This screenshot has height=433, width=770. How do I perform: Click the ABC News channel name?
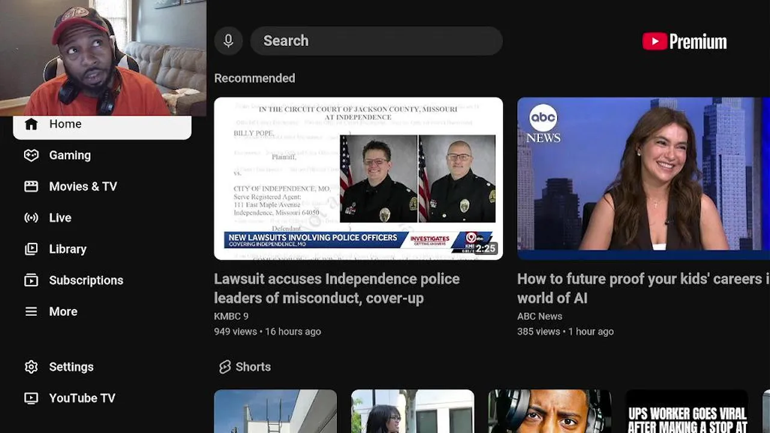pyautogui.click(x=540, y=316)
